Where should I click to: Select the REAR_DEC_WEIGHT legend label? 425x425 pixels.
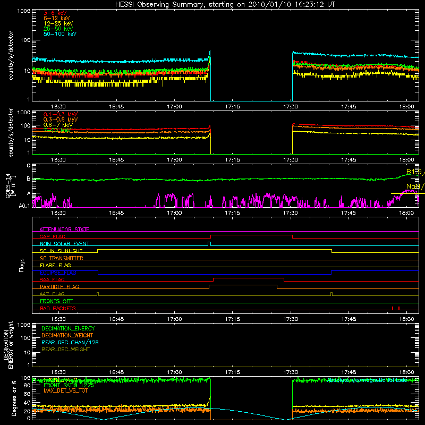(65, 350)
